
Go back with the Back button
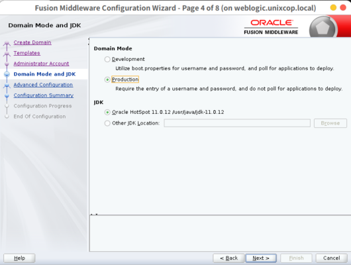point(228,258)
